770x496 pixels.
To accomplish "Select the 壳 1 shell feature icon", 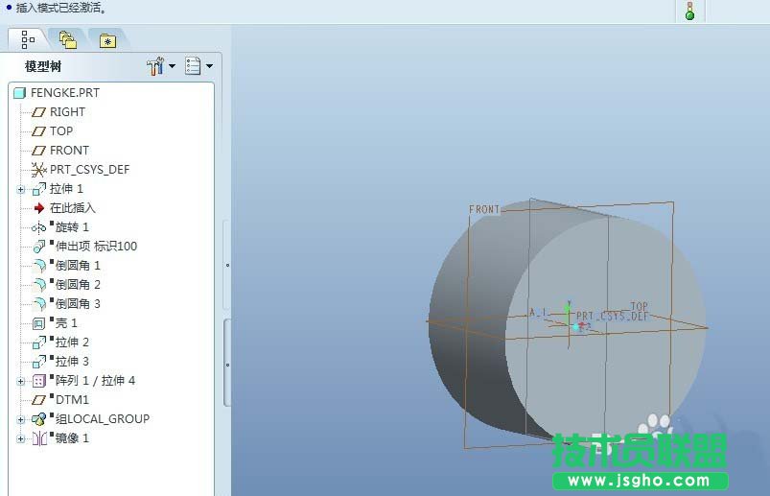I will pyautogui.click(x=38, y=323).
